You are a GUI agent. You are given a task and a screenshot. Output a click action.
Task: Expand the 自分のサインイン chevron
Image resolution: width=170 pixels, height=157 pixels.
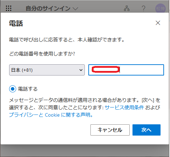[x=75, y=8]
